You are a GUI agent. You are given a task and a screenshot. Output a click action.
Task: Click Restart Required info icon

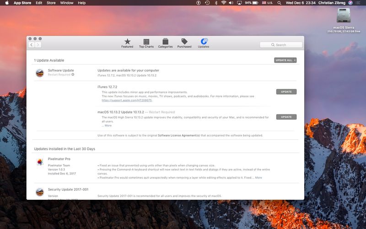coord(73,75)
